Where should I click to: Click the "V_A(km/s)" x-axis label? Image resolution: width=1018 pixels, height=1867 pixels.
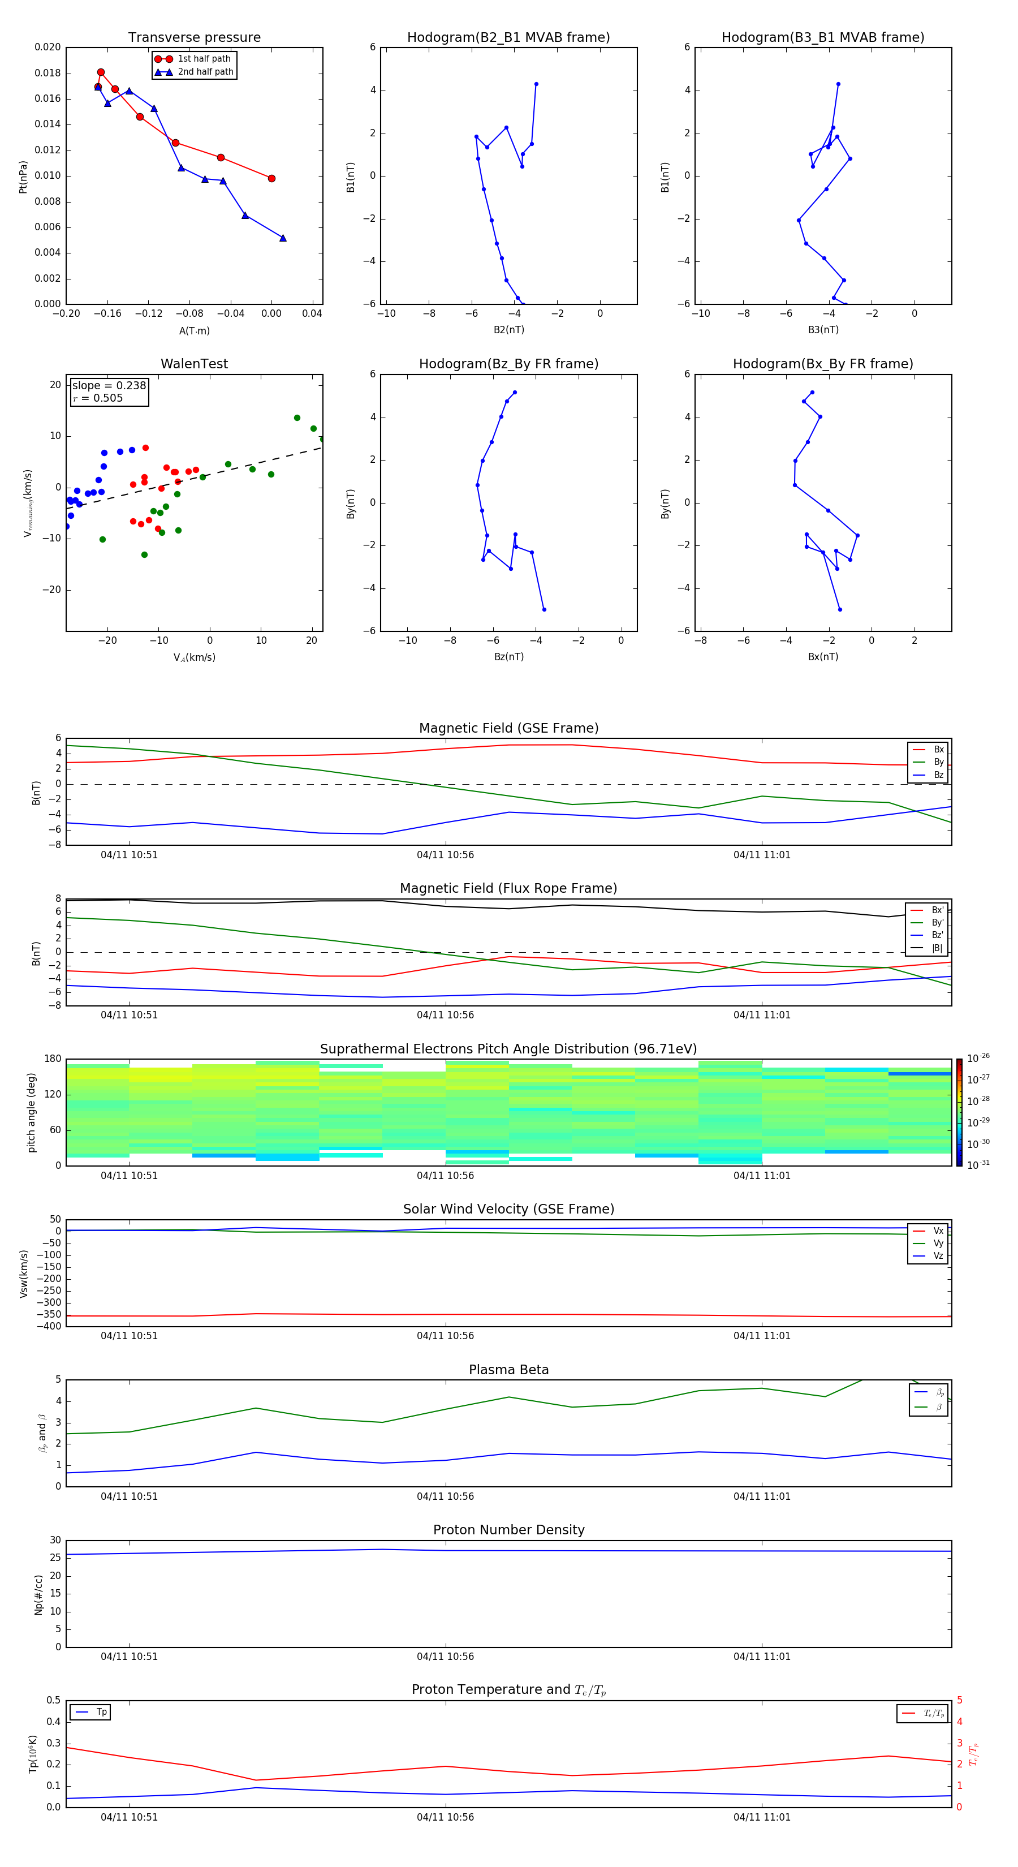point(194,657)
